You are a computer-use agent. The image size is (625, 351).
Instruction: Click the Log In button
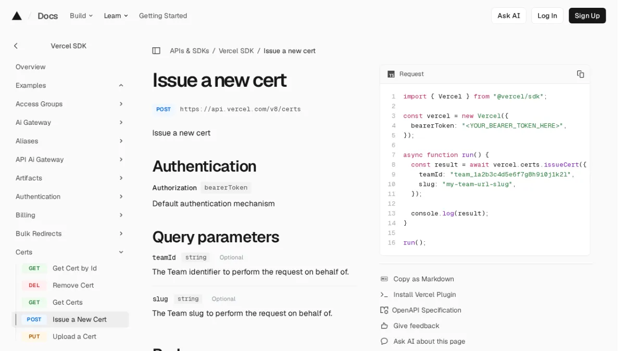tap(547, 16)
